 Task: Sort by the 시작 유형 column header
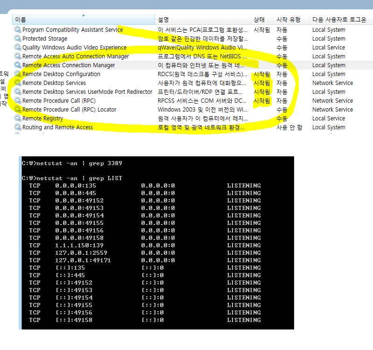click(x=291, y=20)
